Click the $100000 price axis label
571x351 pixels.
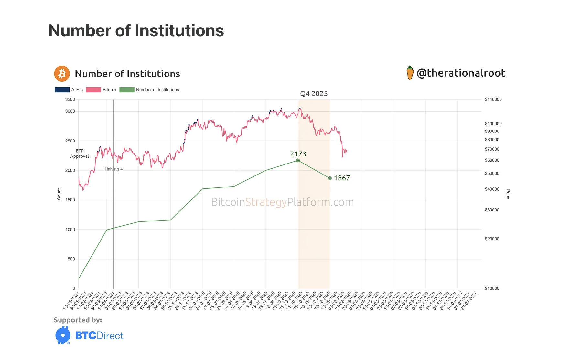coord(493,124)
